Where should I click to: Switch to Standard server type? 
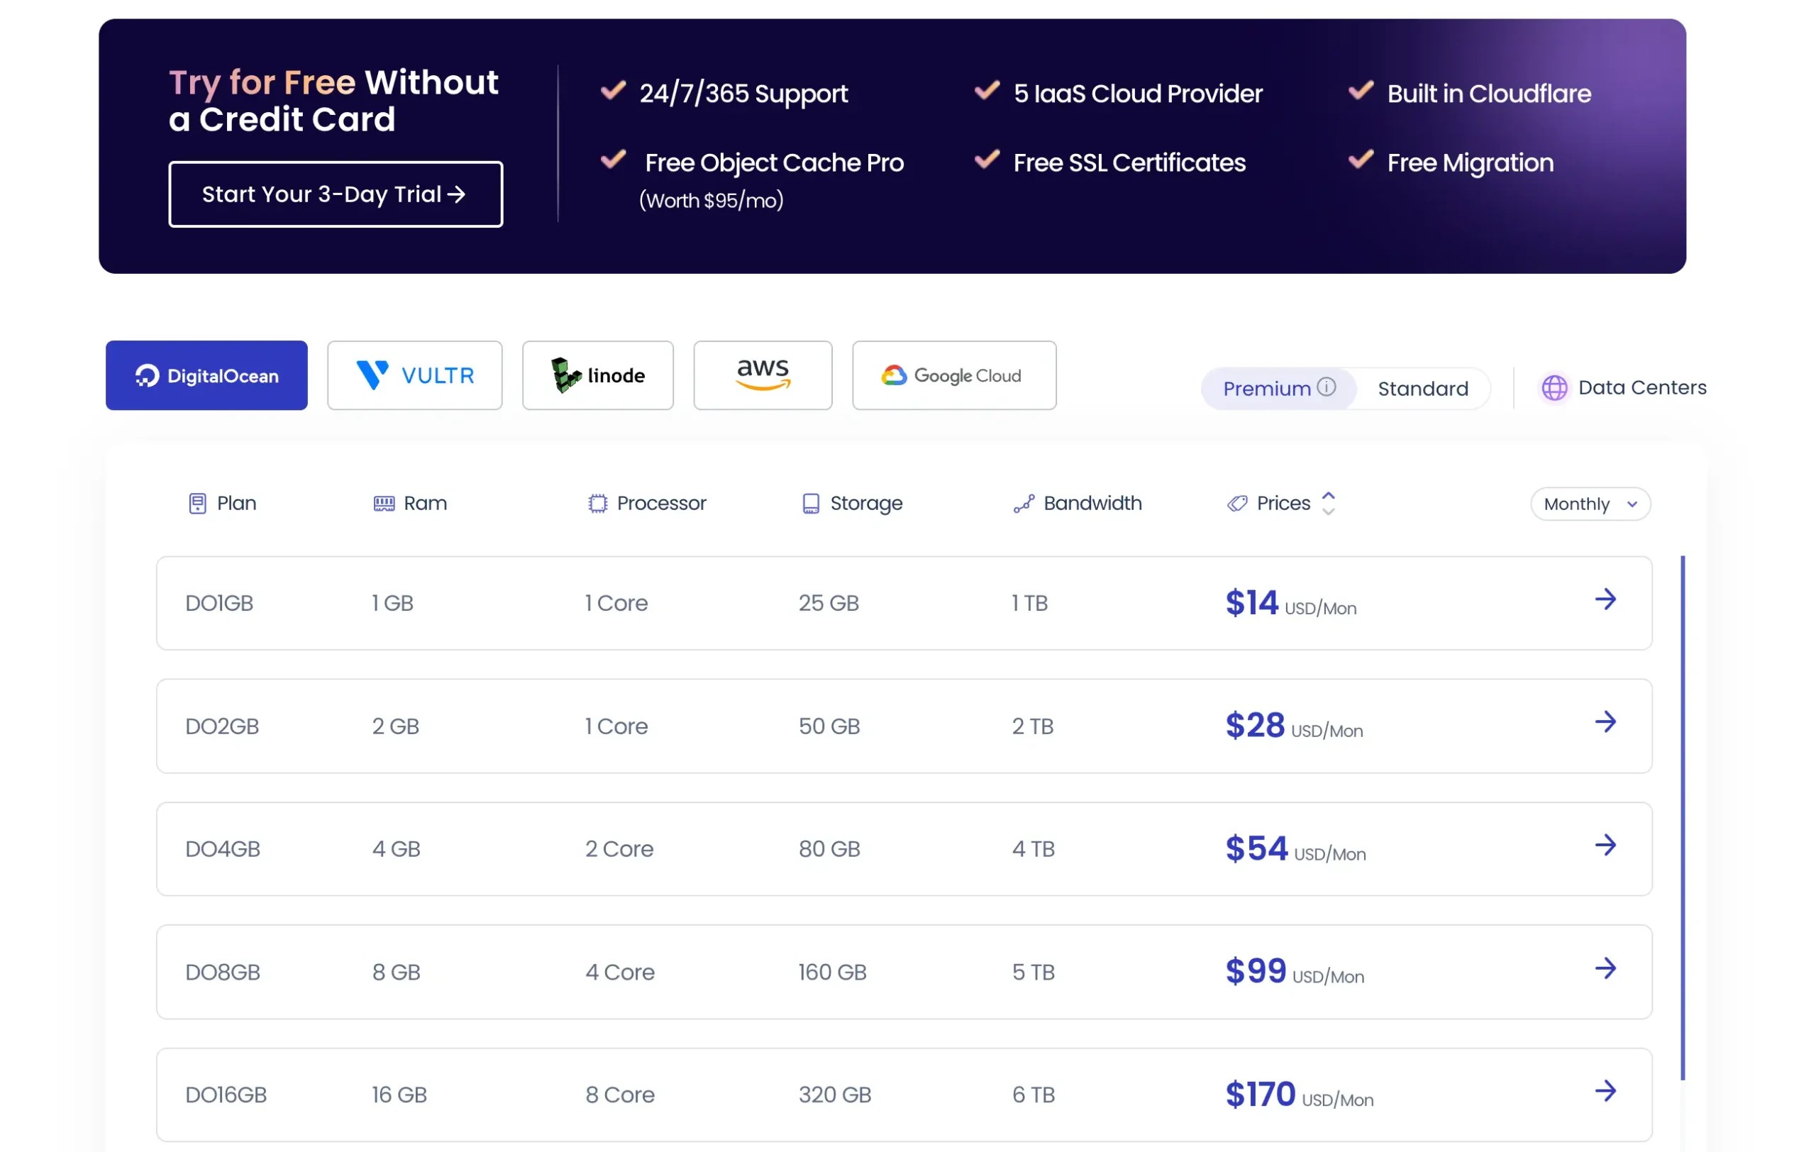pos(1422,388)
